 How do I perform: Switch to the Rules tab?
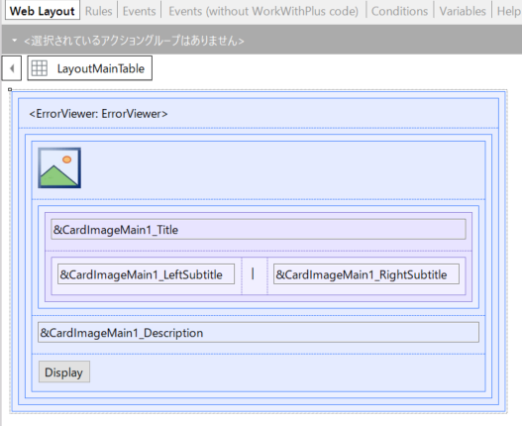(x=98, y=11)
